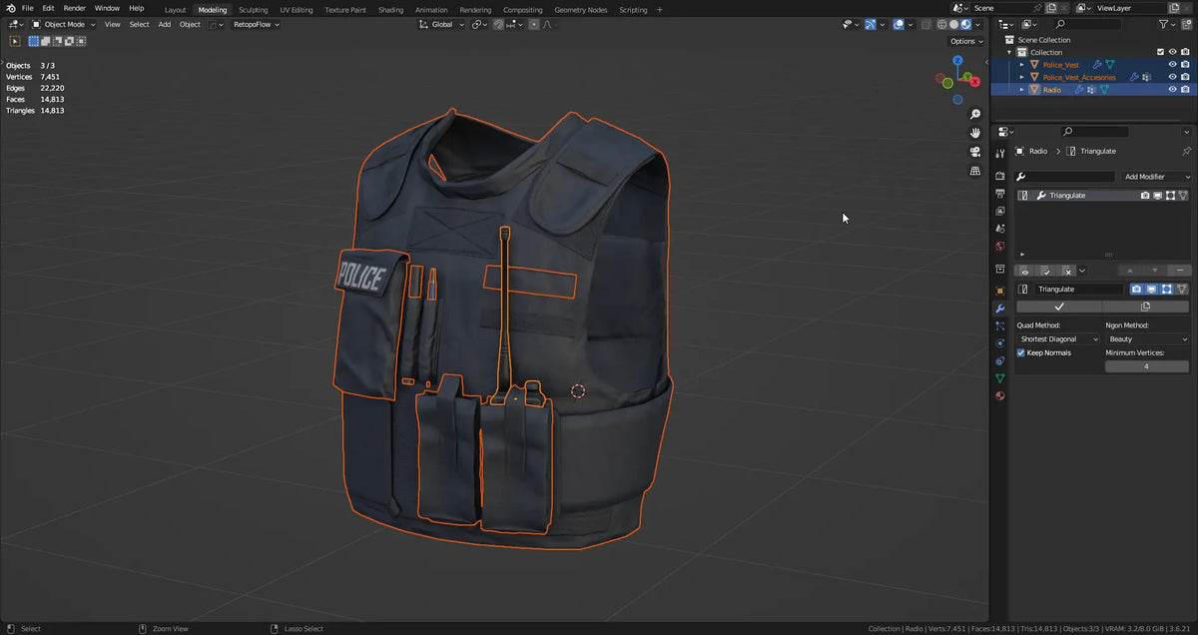Disable Police_Vest_Accesories render camera icon

[1186, 77]
